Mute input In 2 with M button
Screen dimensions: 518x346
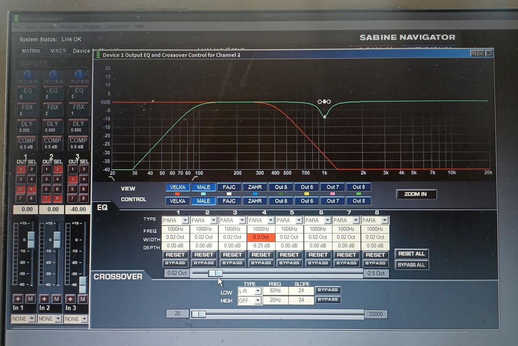point(57,299)
